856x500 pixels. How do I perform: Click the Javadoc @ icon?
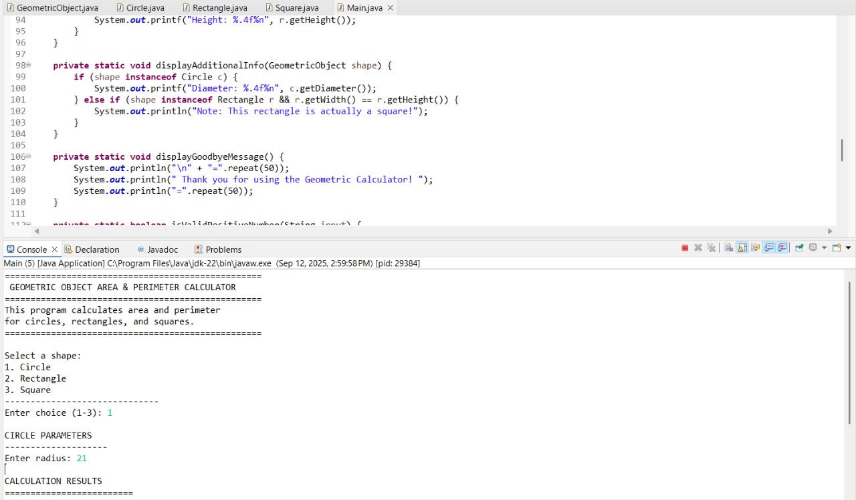point(140,249)
